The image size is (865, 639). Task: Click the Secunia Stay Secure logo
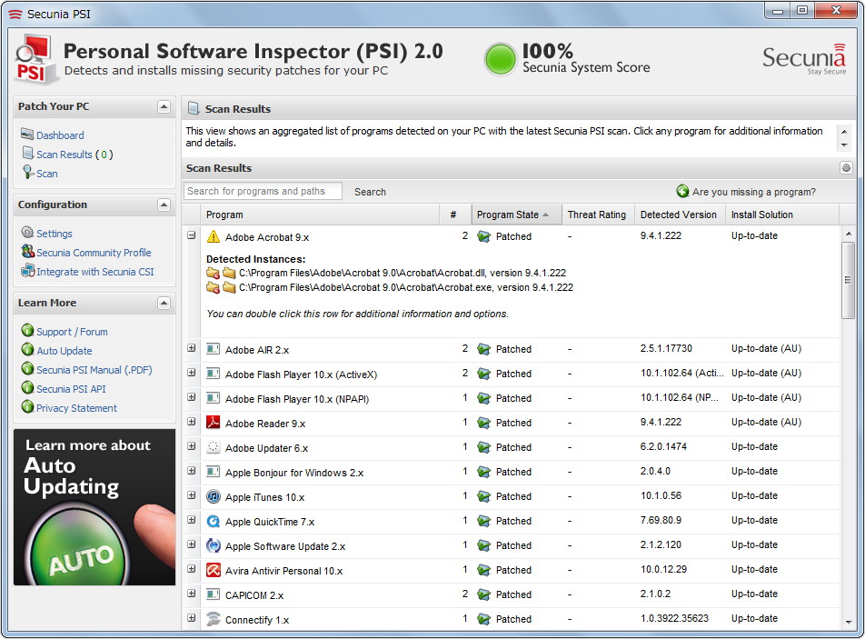(803, 58)
